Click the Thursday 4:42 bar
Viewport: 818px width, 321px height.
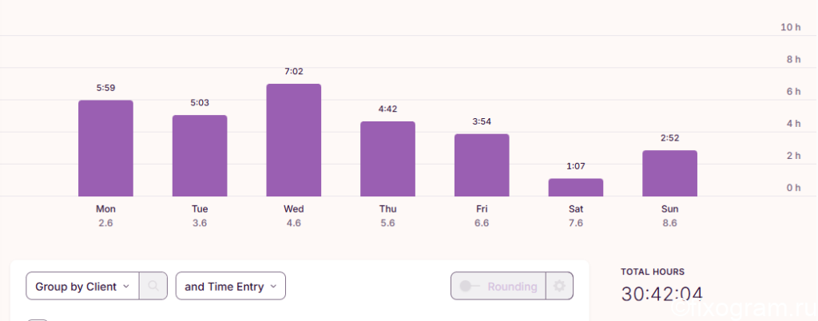[x=387, y=159]
